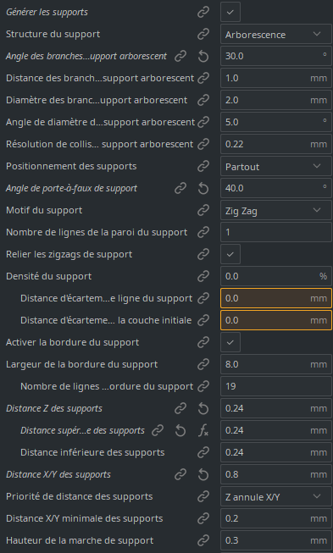Viewport: 333px width, 553px height.
Task: Toggle Relier les zigzags de support checkbox
Action: point(230,254)
